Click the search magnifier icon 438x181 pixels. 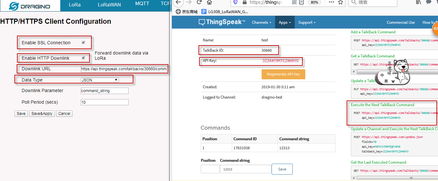tap(353, 2)
